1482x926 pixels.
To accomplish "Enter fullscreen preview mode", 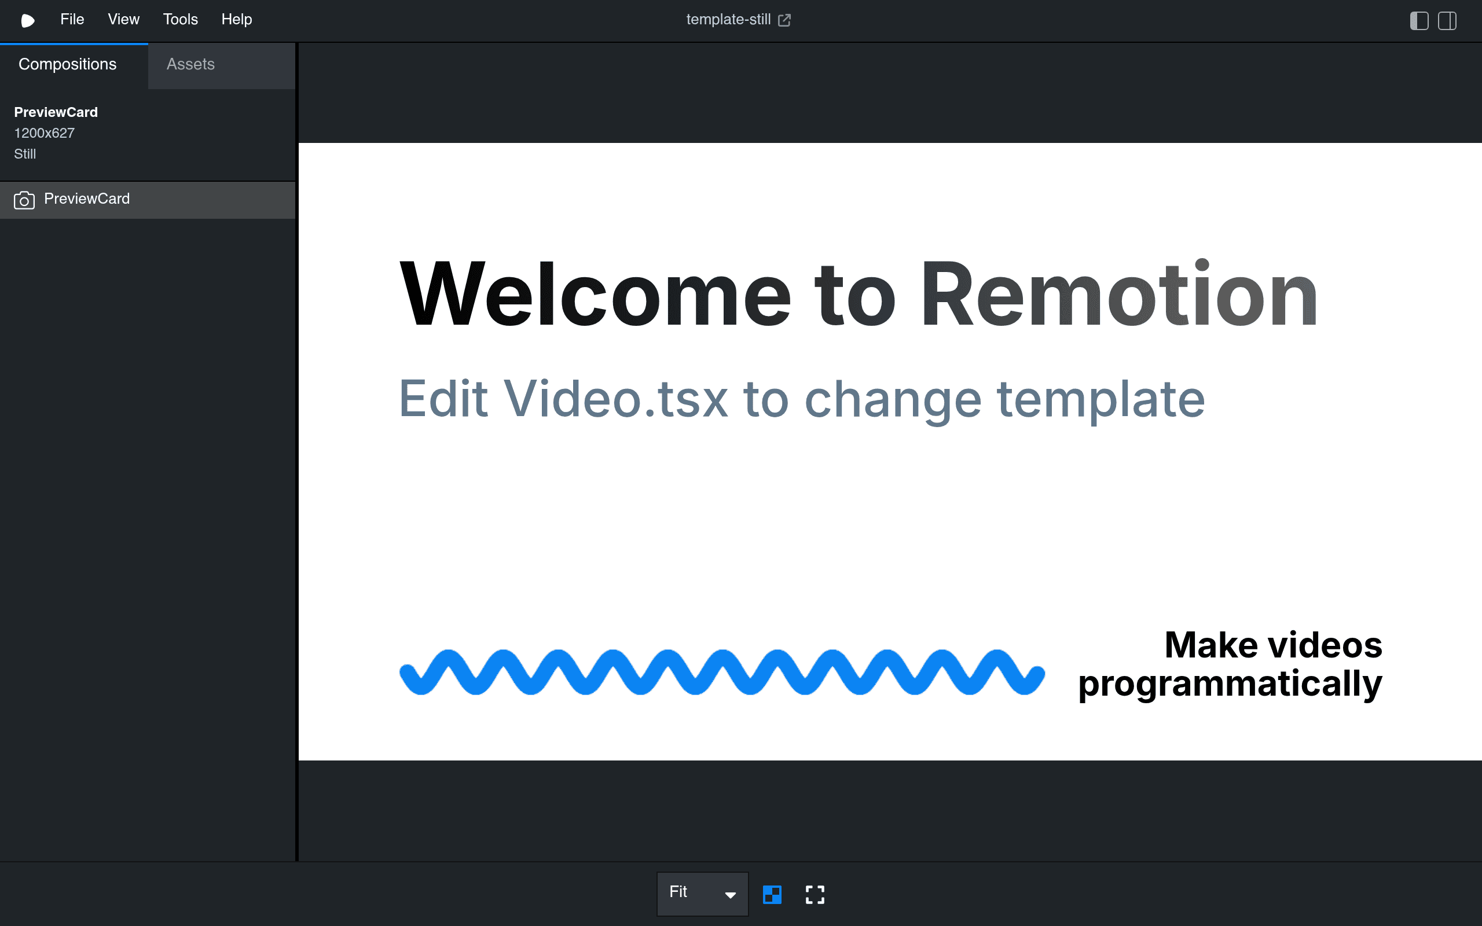I will [x=815, y=894].
